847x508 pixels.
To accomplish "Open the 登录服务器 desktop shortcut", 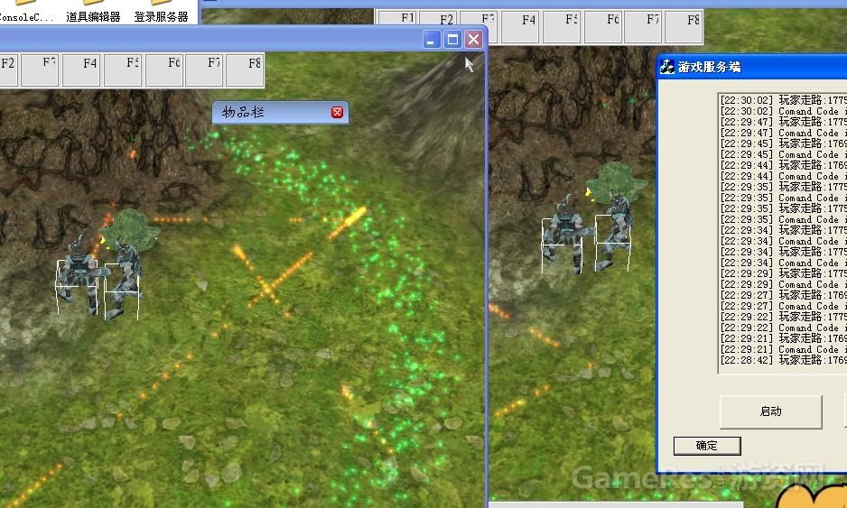I will [x=161, y=13].
